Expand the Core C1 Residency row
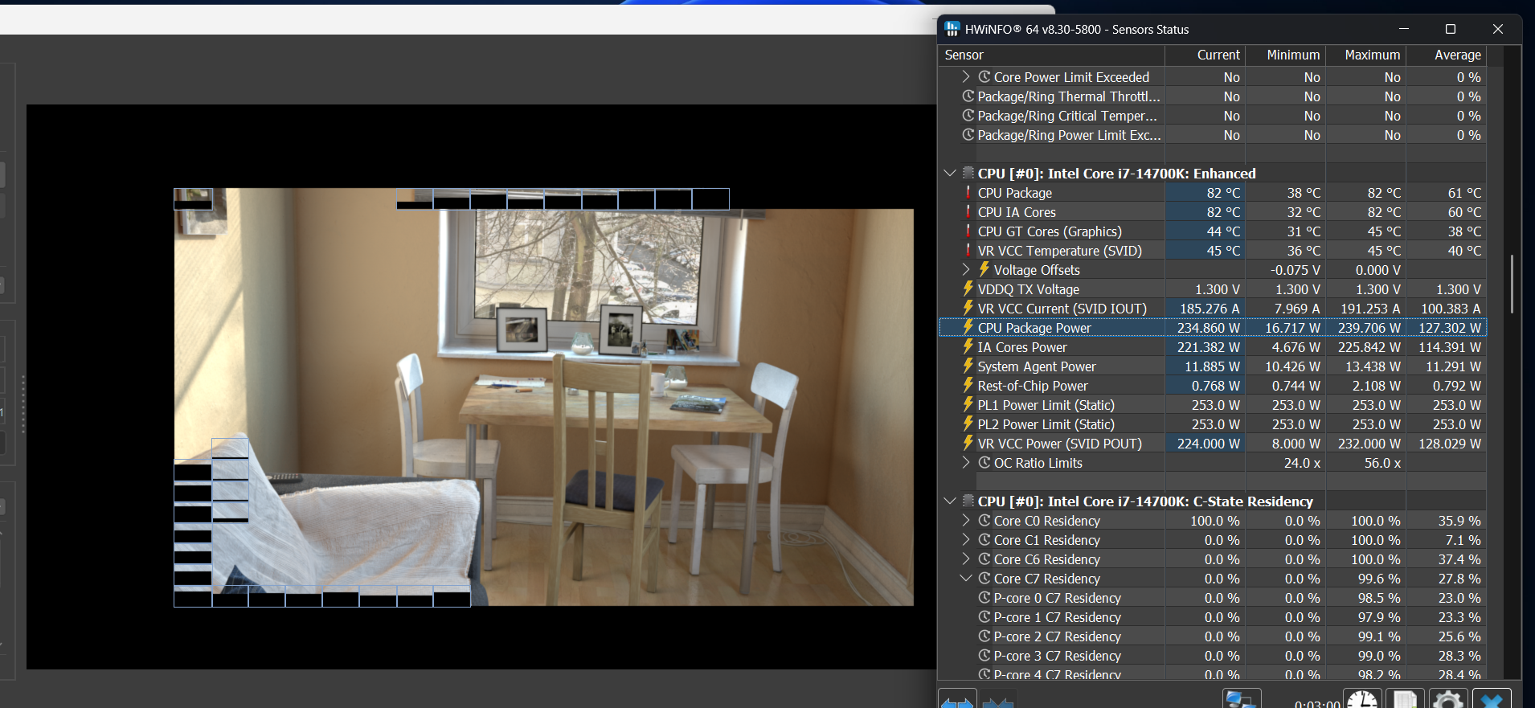This screenshot has width=1535, height=708. click(966, 540)
